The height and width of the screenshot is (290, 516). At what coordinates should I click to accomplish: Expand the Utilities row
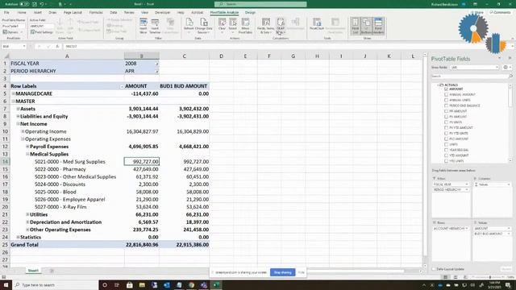(27, 215)
